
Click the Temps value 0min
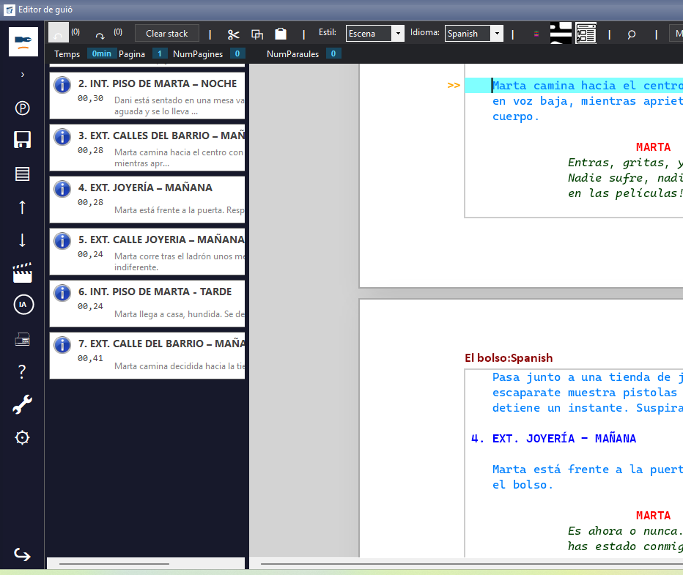pos(101,53)
